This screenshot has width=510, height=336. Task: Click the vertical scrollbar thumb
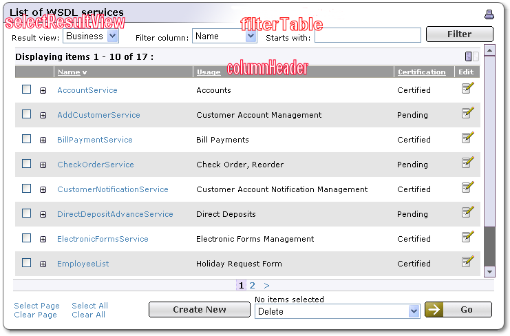pyautogui.click(x=489, y=141)
